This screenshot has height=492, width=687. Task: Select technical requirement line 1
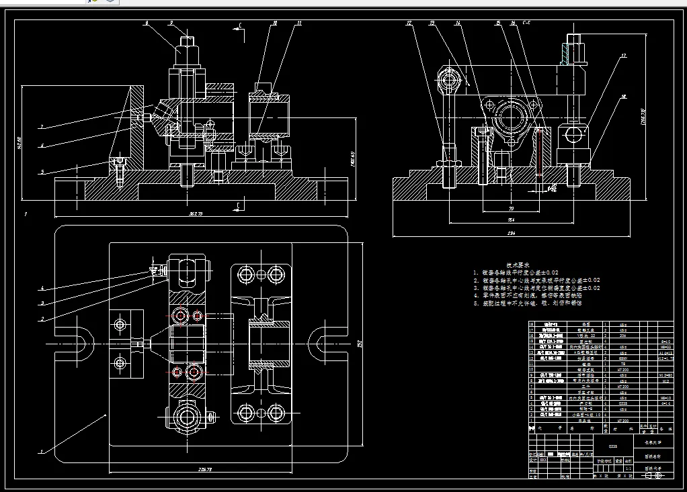[516, 273]
